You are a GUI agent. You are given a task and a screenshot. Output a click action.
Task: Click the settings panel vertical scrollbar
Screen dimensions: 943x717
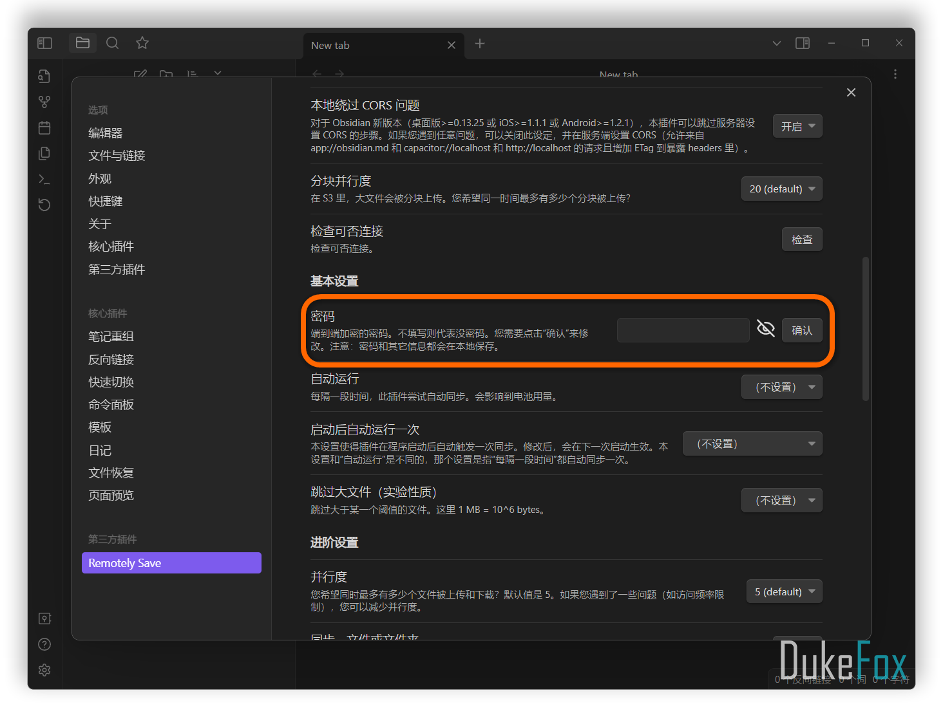(866, 328)
